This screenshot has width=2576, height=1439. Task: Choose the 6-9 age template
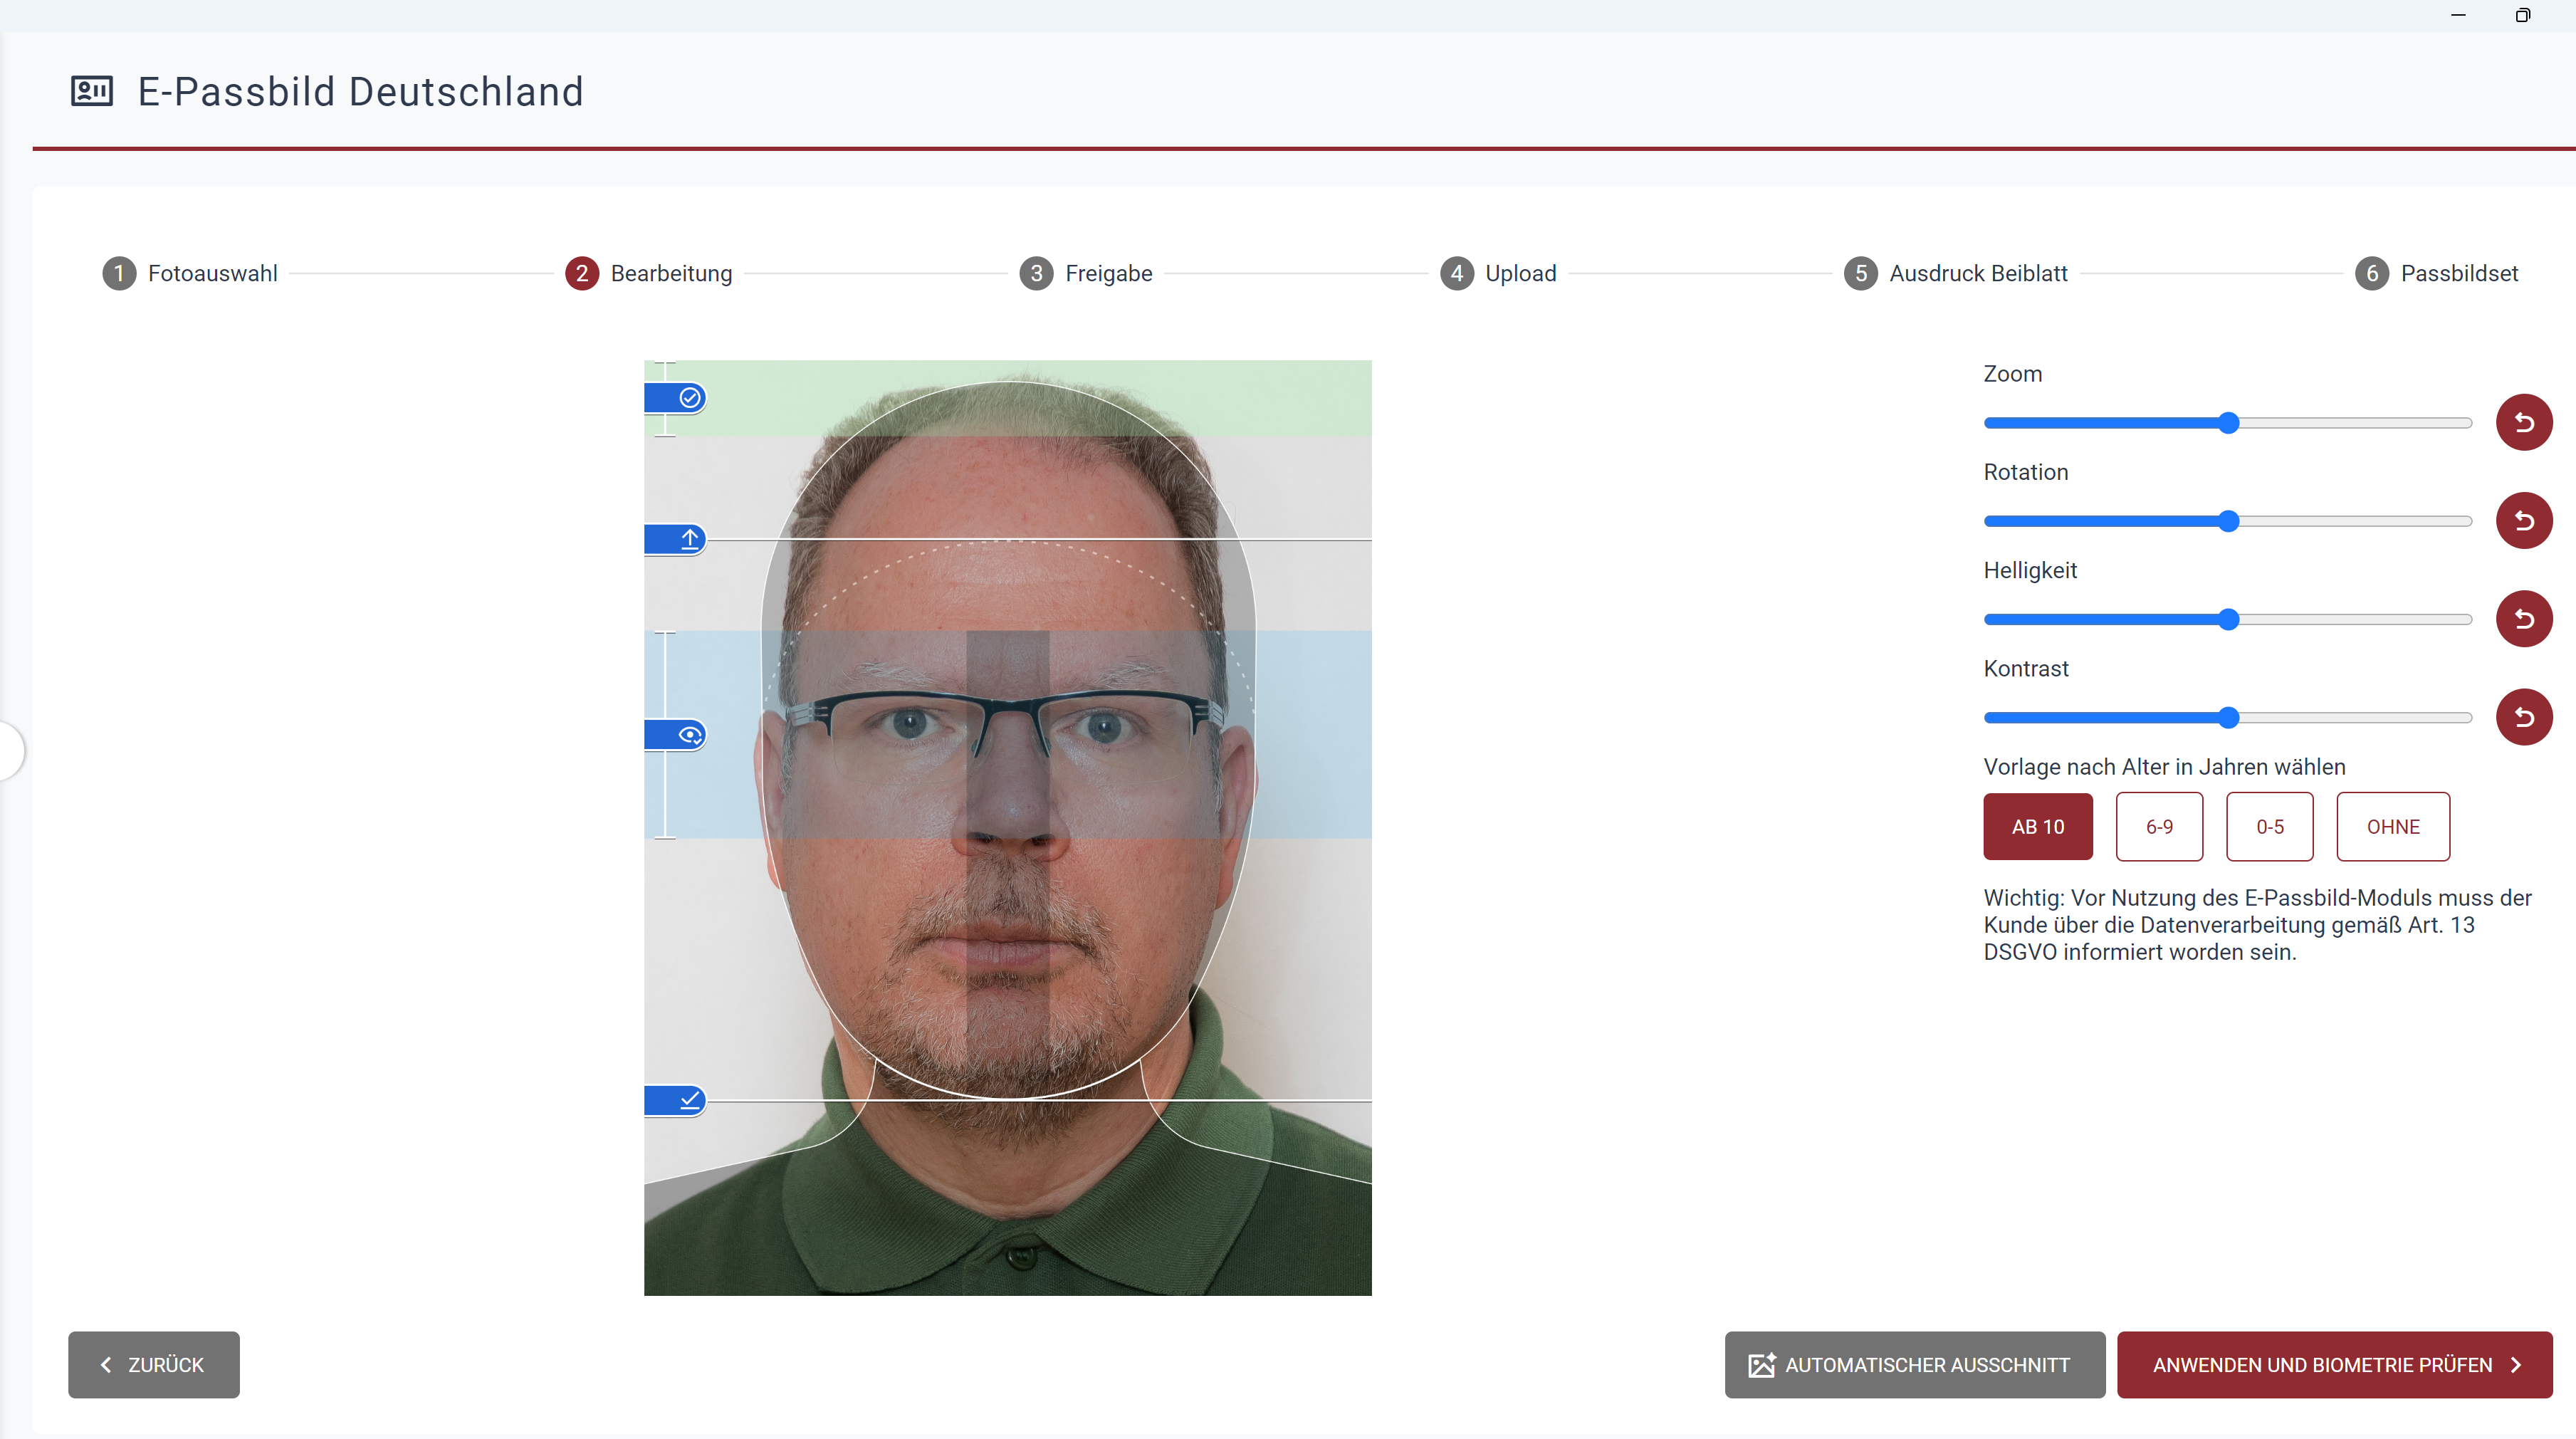point(2159,827)
